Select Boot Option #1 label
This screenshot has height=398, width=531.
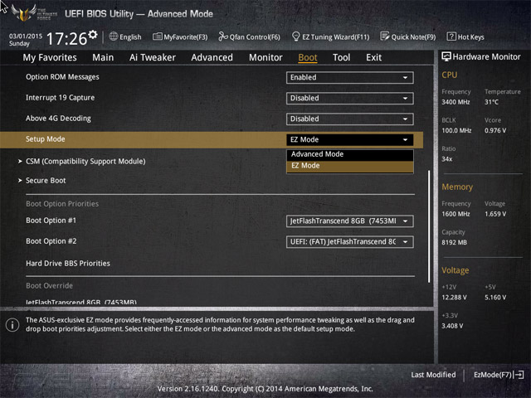[51, 221]
